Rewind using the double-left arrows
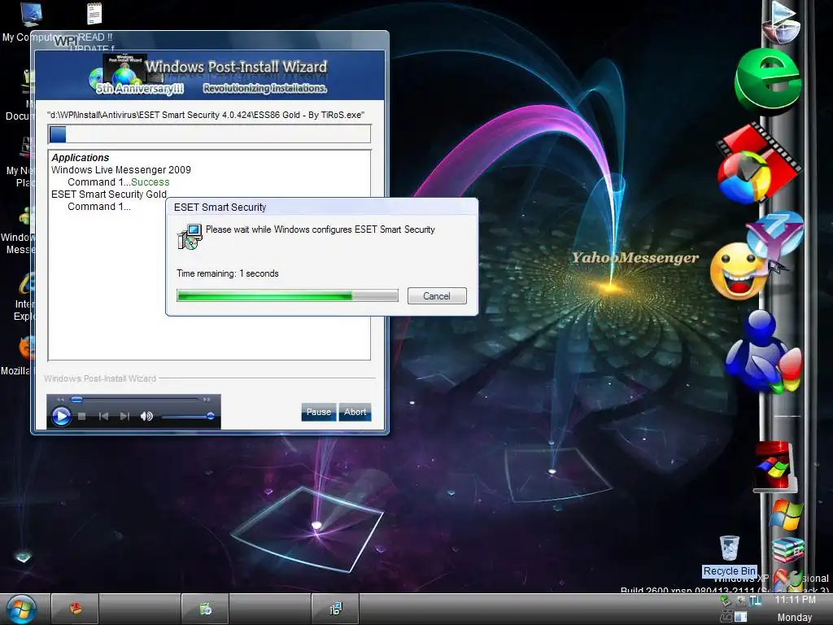 pos(60,399)
